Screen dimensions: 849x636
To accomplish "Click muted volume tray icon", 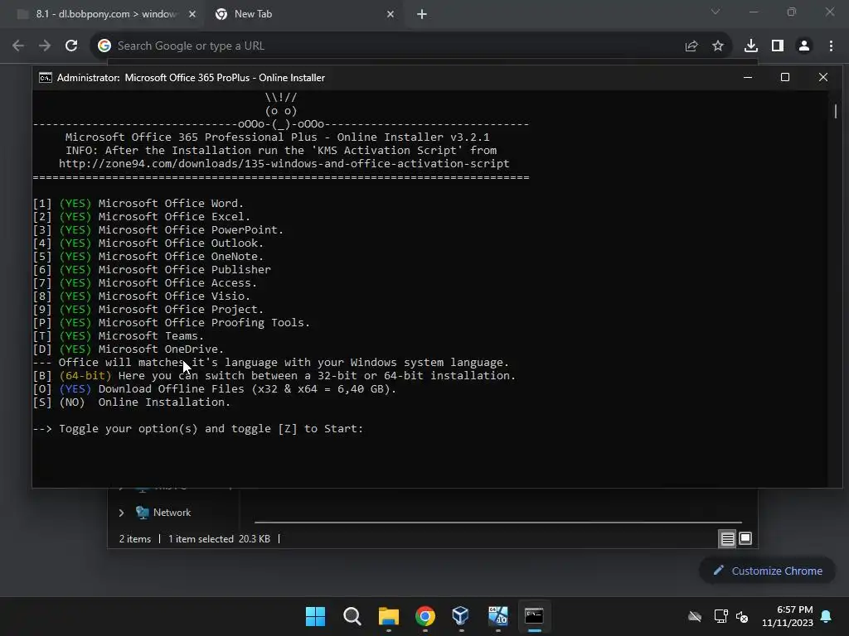I will coord(742,616).
